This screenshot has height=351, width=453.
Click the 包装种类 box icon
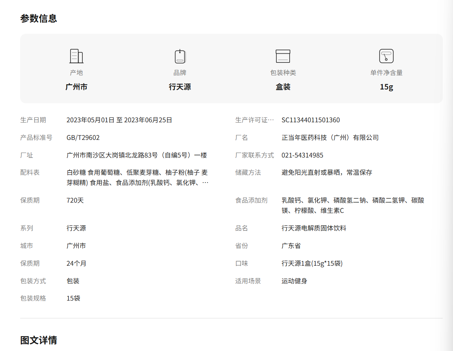tap(283, 56)
